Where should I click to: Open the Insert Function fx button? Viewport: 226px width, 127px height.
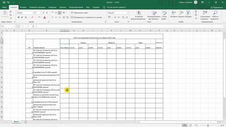[33, 26]
